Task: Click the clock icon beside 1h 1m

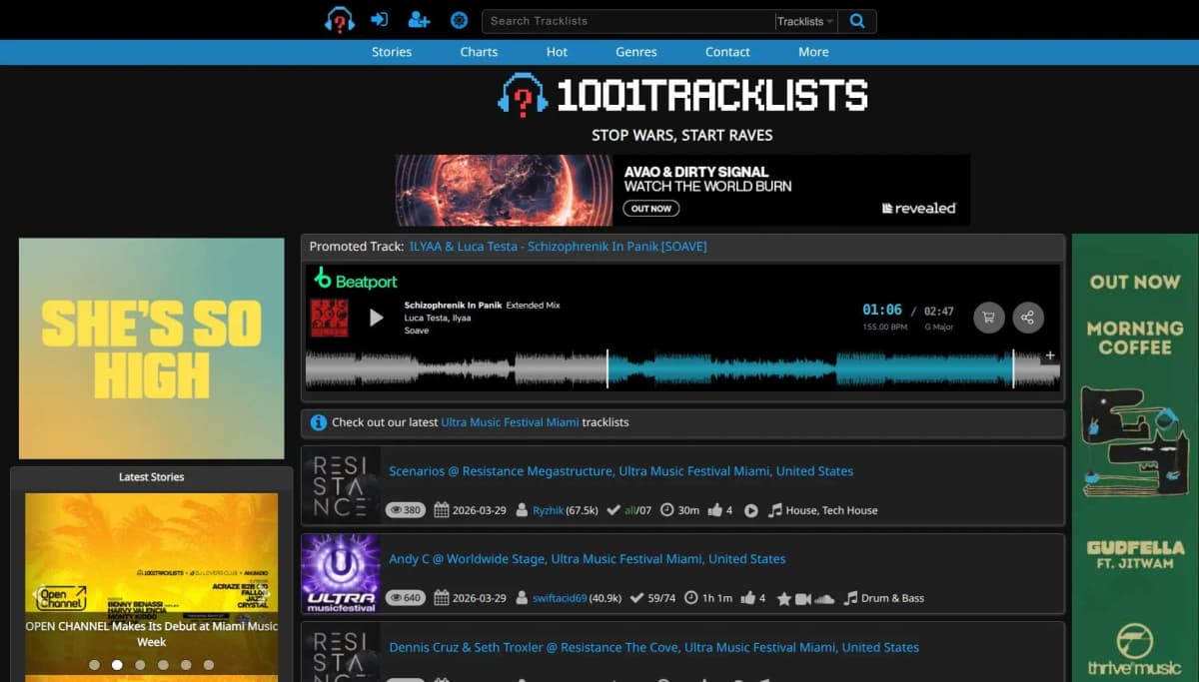Action: point(691,598)
